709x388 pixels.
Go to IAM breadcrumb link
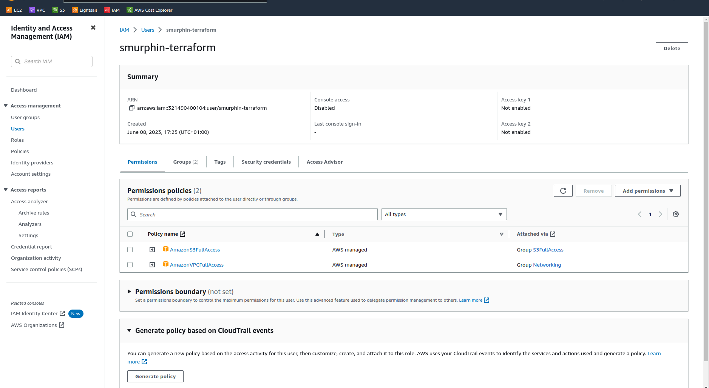pos(124,30)
